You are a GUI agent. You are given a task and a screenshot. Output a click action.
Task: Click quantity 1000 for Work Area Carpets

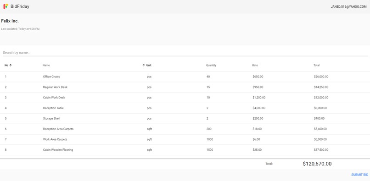click(209, 139)
